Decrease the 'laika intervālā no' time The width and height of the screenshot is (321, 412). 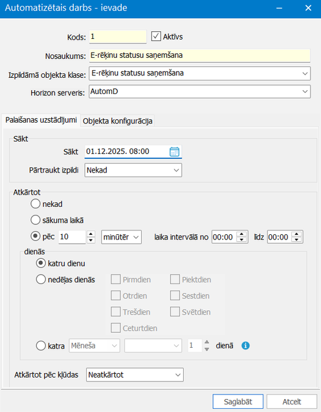[241, 240]
